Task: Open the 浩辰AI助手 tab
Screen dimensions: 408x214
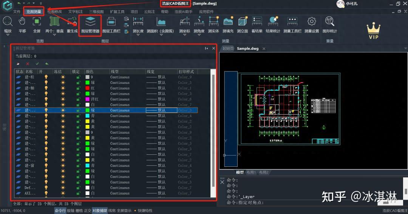Action: pyautogui.click(x=184, y=12)
